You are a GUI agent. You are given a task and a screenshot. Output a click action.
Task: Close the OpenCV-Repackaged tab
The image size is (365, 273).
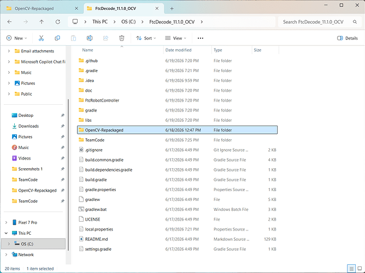pyautogui.click(x=76, y=8)
